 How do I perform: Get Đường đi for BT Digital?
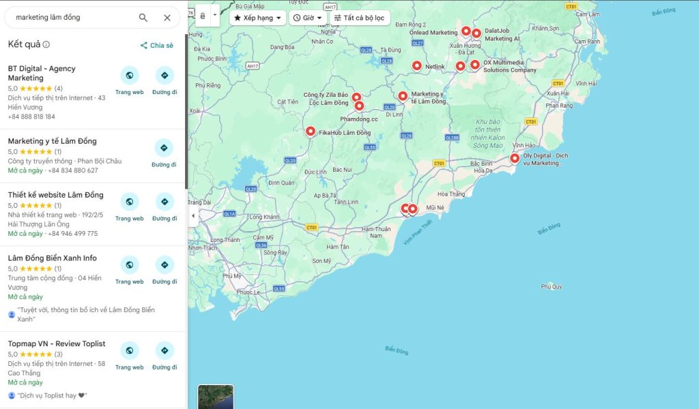coord(165,80)
